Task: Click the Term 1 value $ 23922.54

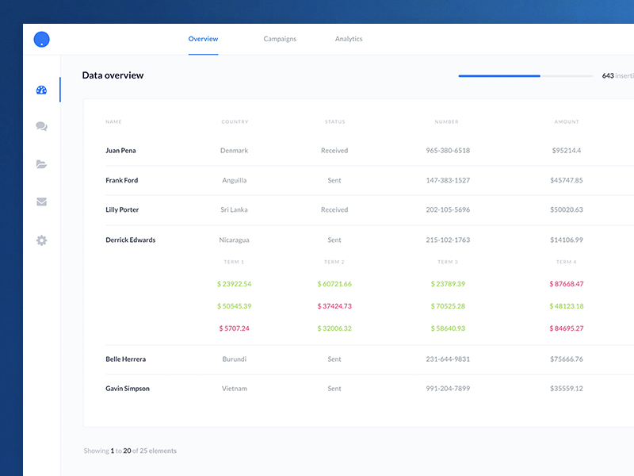Action: (234, 284)
